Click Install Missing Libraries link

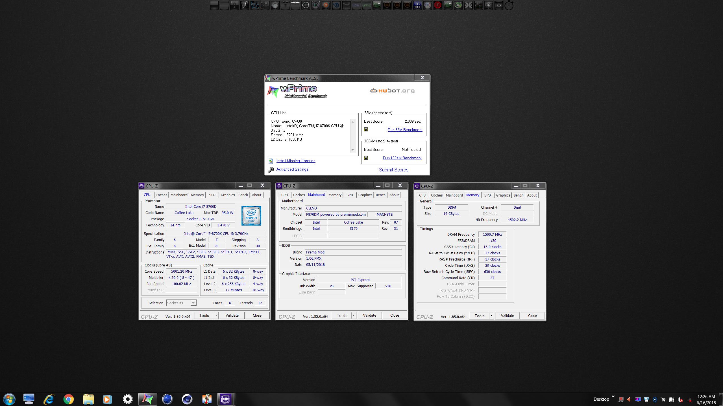point(296,161)
